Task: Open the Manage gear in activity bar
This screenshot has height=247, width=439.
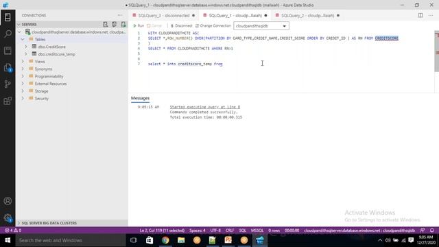Action: click(8, 218)
